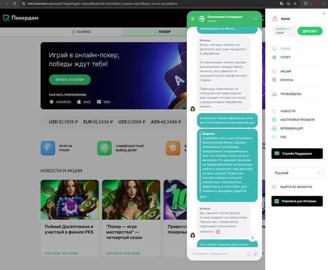Switch to the Казино tab
The height and width of the screenshot is (270, 328).
[81, 31]
